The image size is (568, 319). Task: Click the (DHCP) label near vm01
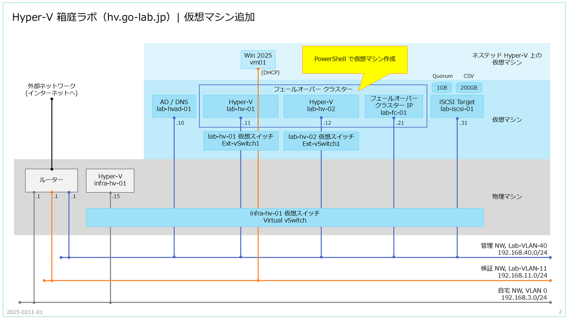(x=271, y=72)
